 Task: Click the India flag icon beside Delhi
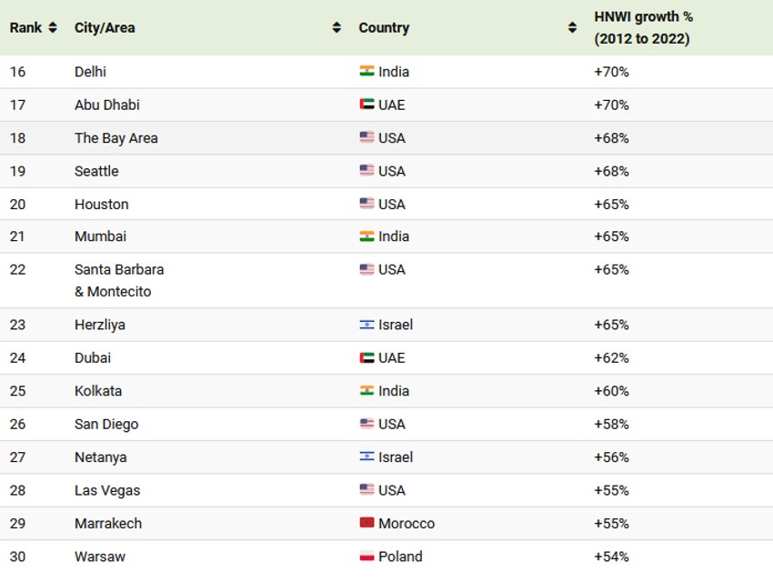366,72
